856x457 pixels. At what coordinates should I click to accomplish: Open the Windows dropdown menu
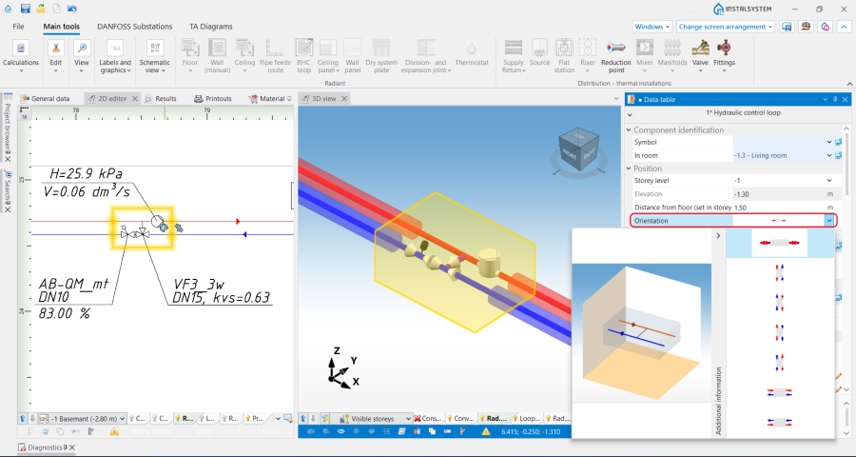pyautogui.click(x=652, y=27)
